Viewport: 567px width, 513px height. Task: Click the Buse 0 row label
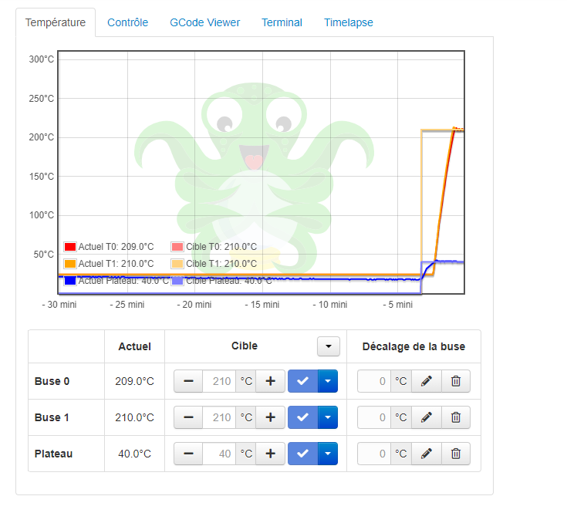[52, 381]
